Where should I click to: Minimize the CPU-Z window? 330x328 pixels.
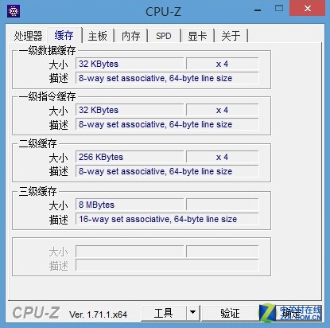258,10
